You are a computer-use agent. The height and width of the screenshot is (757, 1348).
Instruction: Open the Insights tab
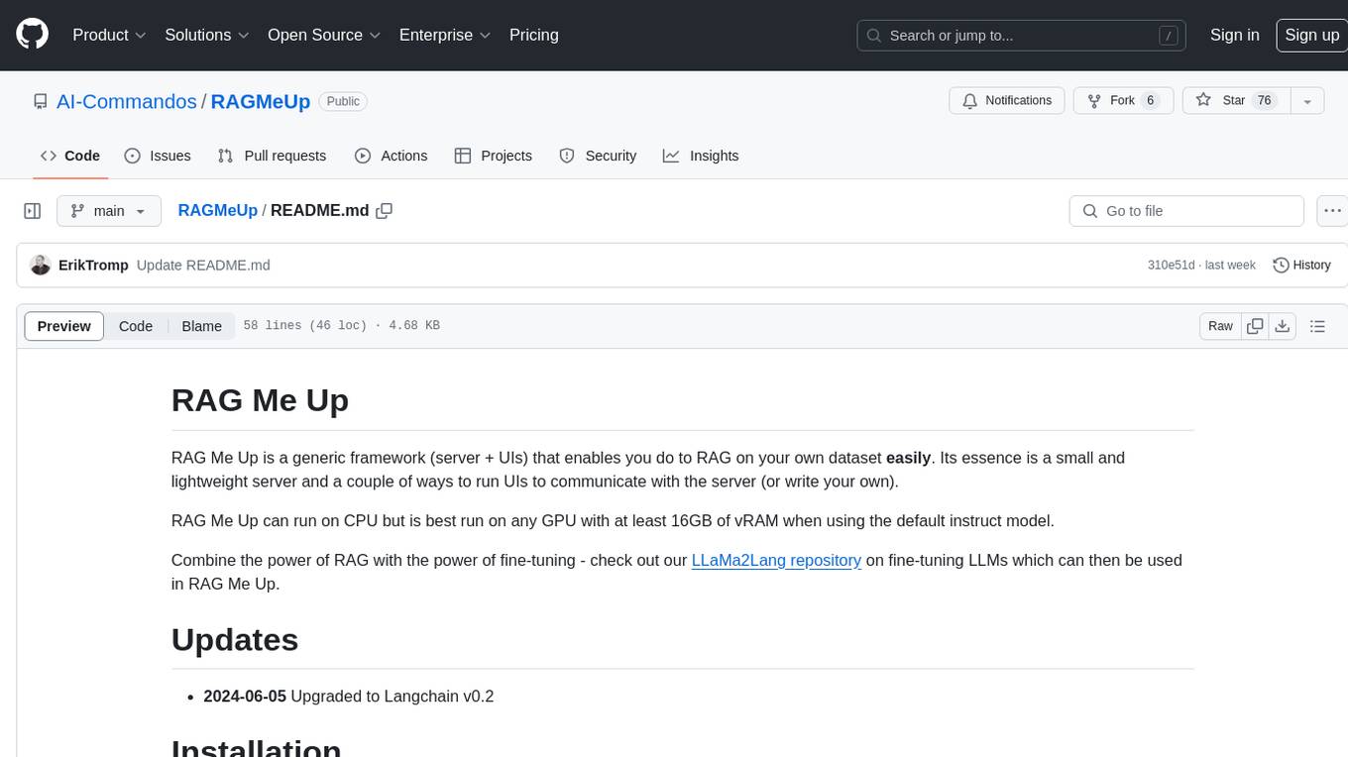point(701,156)
